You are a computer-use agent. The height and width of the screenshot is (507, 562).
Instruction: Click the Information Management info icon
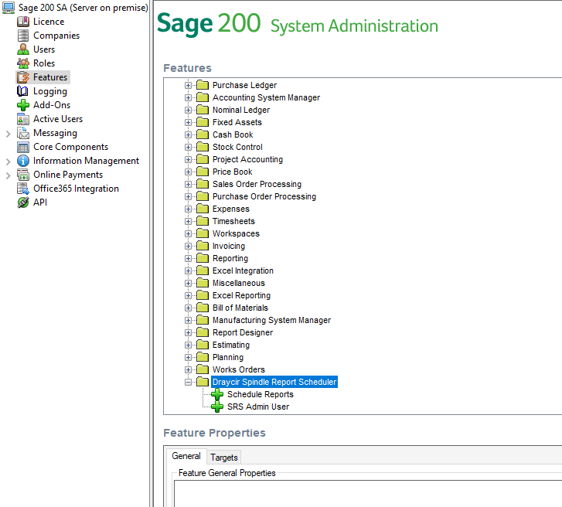pyautogui.click(x=23, y=161)
